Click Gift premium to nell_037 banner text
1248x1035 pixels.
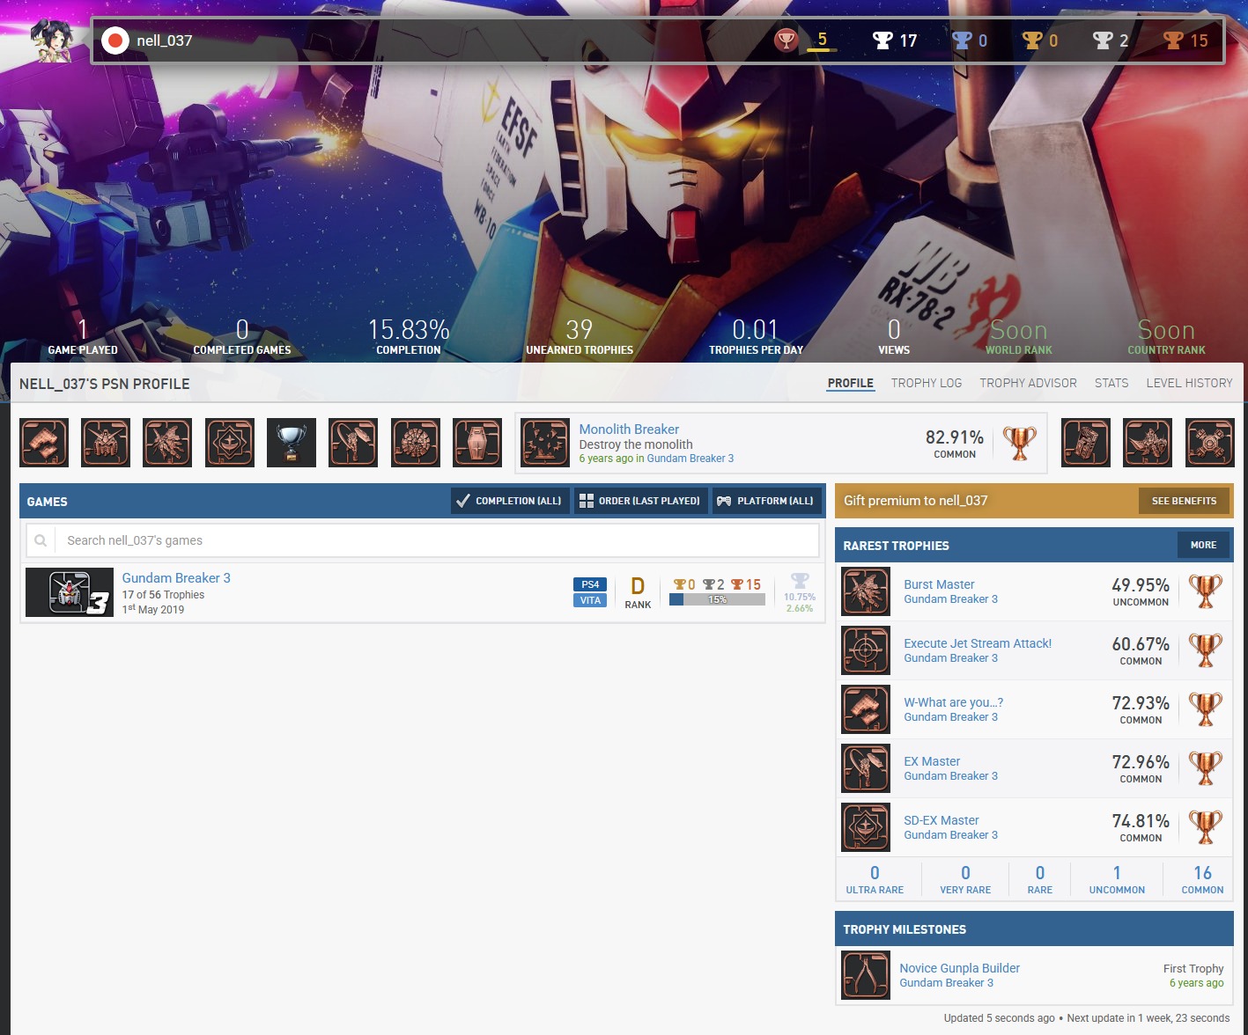(915, 501)
